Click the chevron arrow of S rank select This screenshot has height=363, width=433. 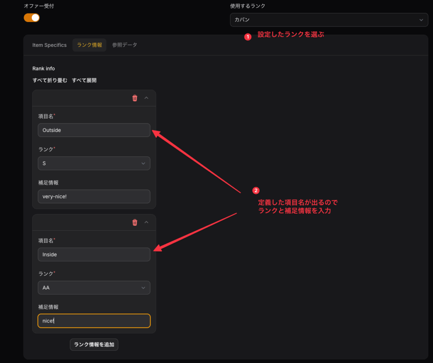click(143, 163)
